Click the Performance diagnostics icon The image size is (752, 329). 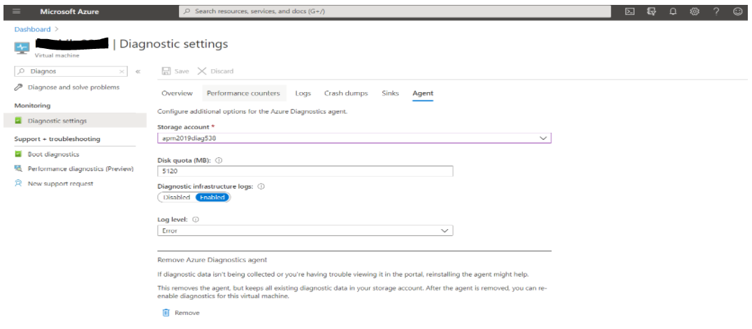[18, 169]
